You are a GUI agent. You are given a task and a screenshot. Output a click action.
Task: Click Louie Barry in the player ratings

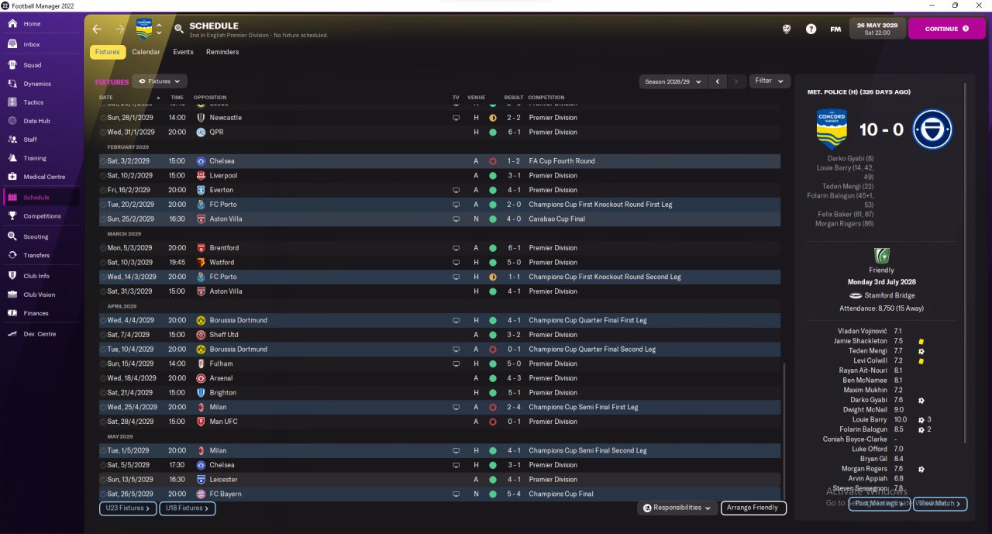click(868, 420)
